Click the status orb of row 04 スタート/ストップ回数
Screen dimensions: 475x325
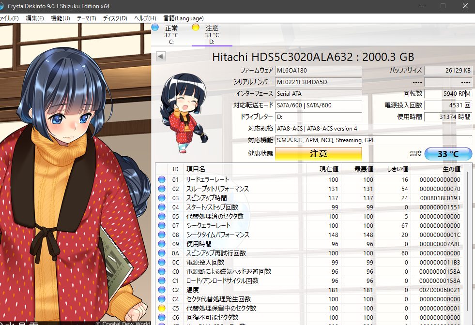click(x=162, y=207)
